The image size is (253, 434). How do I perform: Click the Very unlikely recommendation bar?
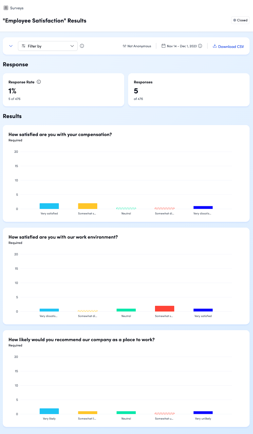pyautogui.click(x=203, y=413)
